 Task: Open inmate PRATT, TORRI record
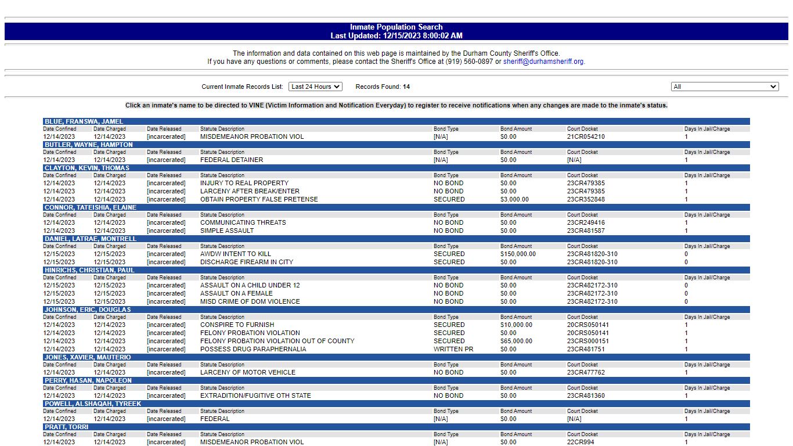pyautogui.click(x=66, y=427)
